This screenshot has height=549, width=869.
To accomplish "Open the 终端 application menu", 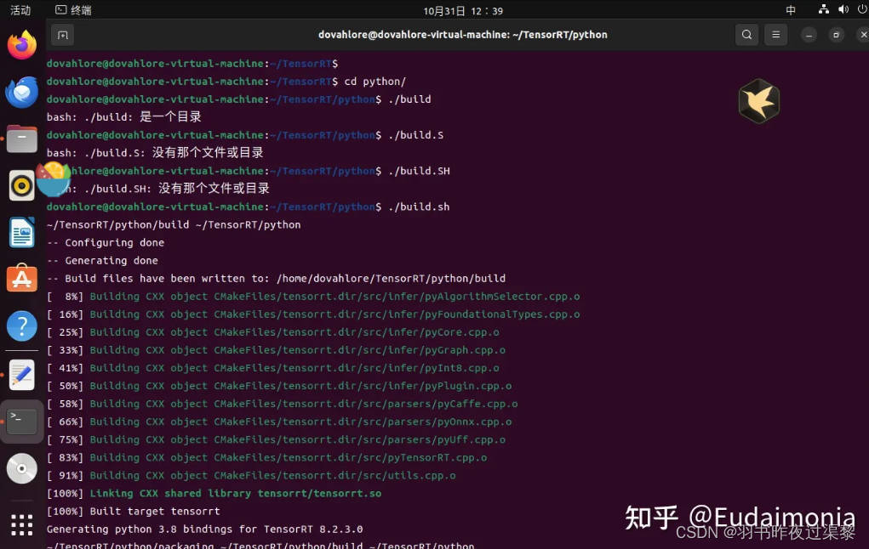I will (x=75, y=9).
